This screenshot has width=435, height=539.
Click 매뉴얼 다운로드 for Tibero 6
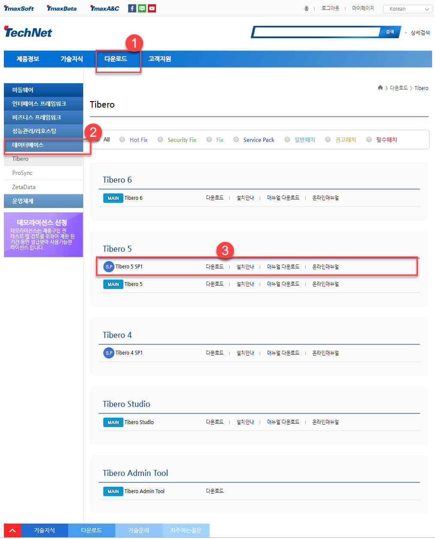(x=283, y=198)
